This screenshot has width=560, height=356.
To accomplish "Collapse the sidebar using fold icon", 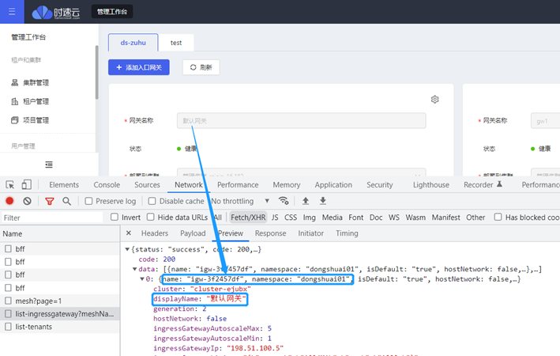I will [49, 165].
